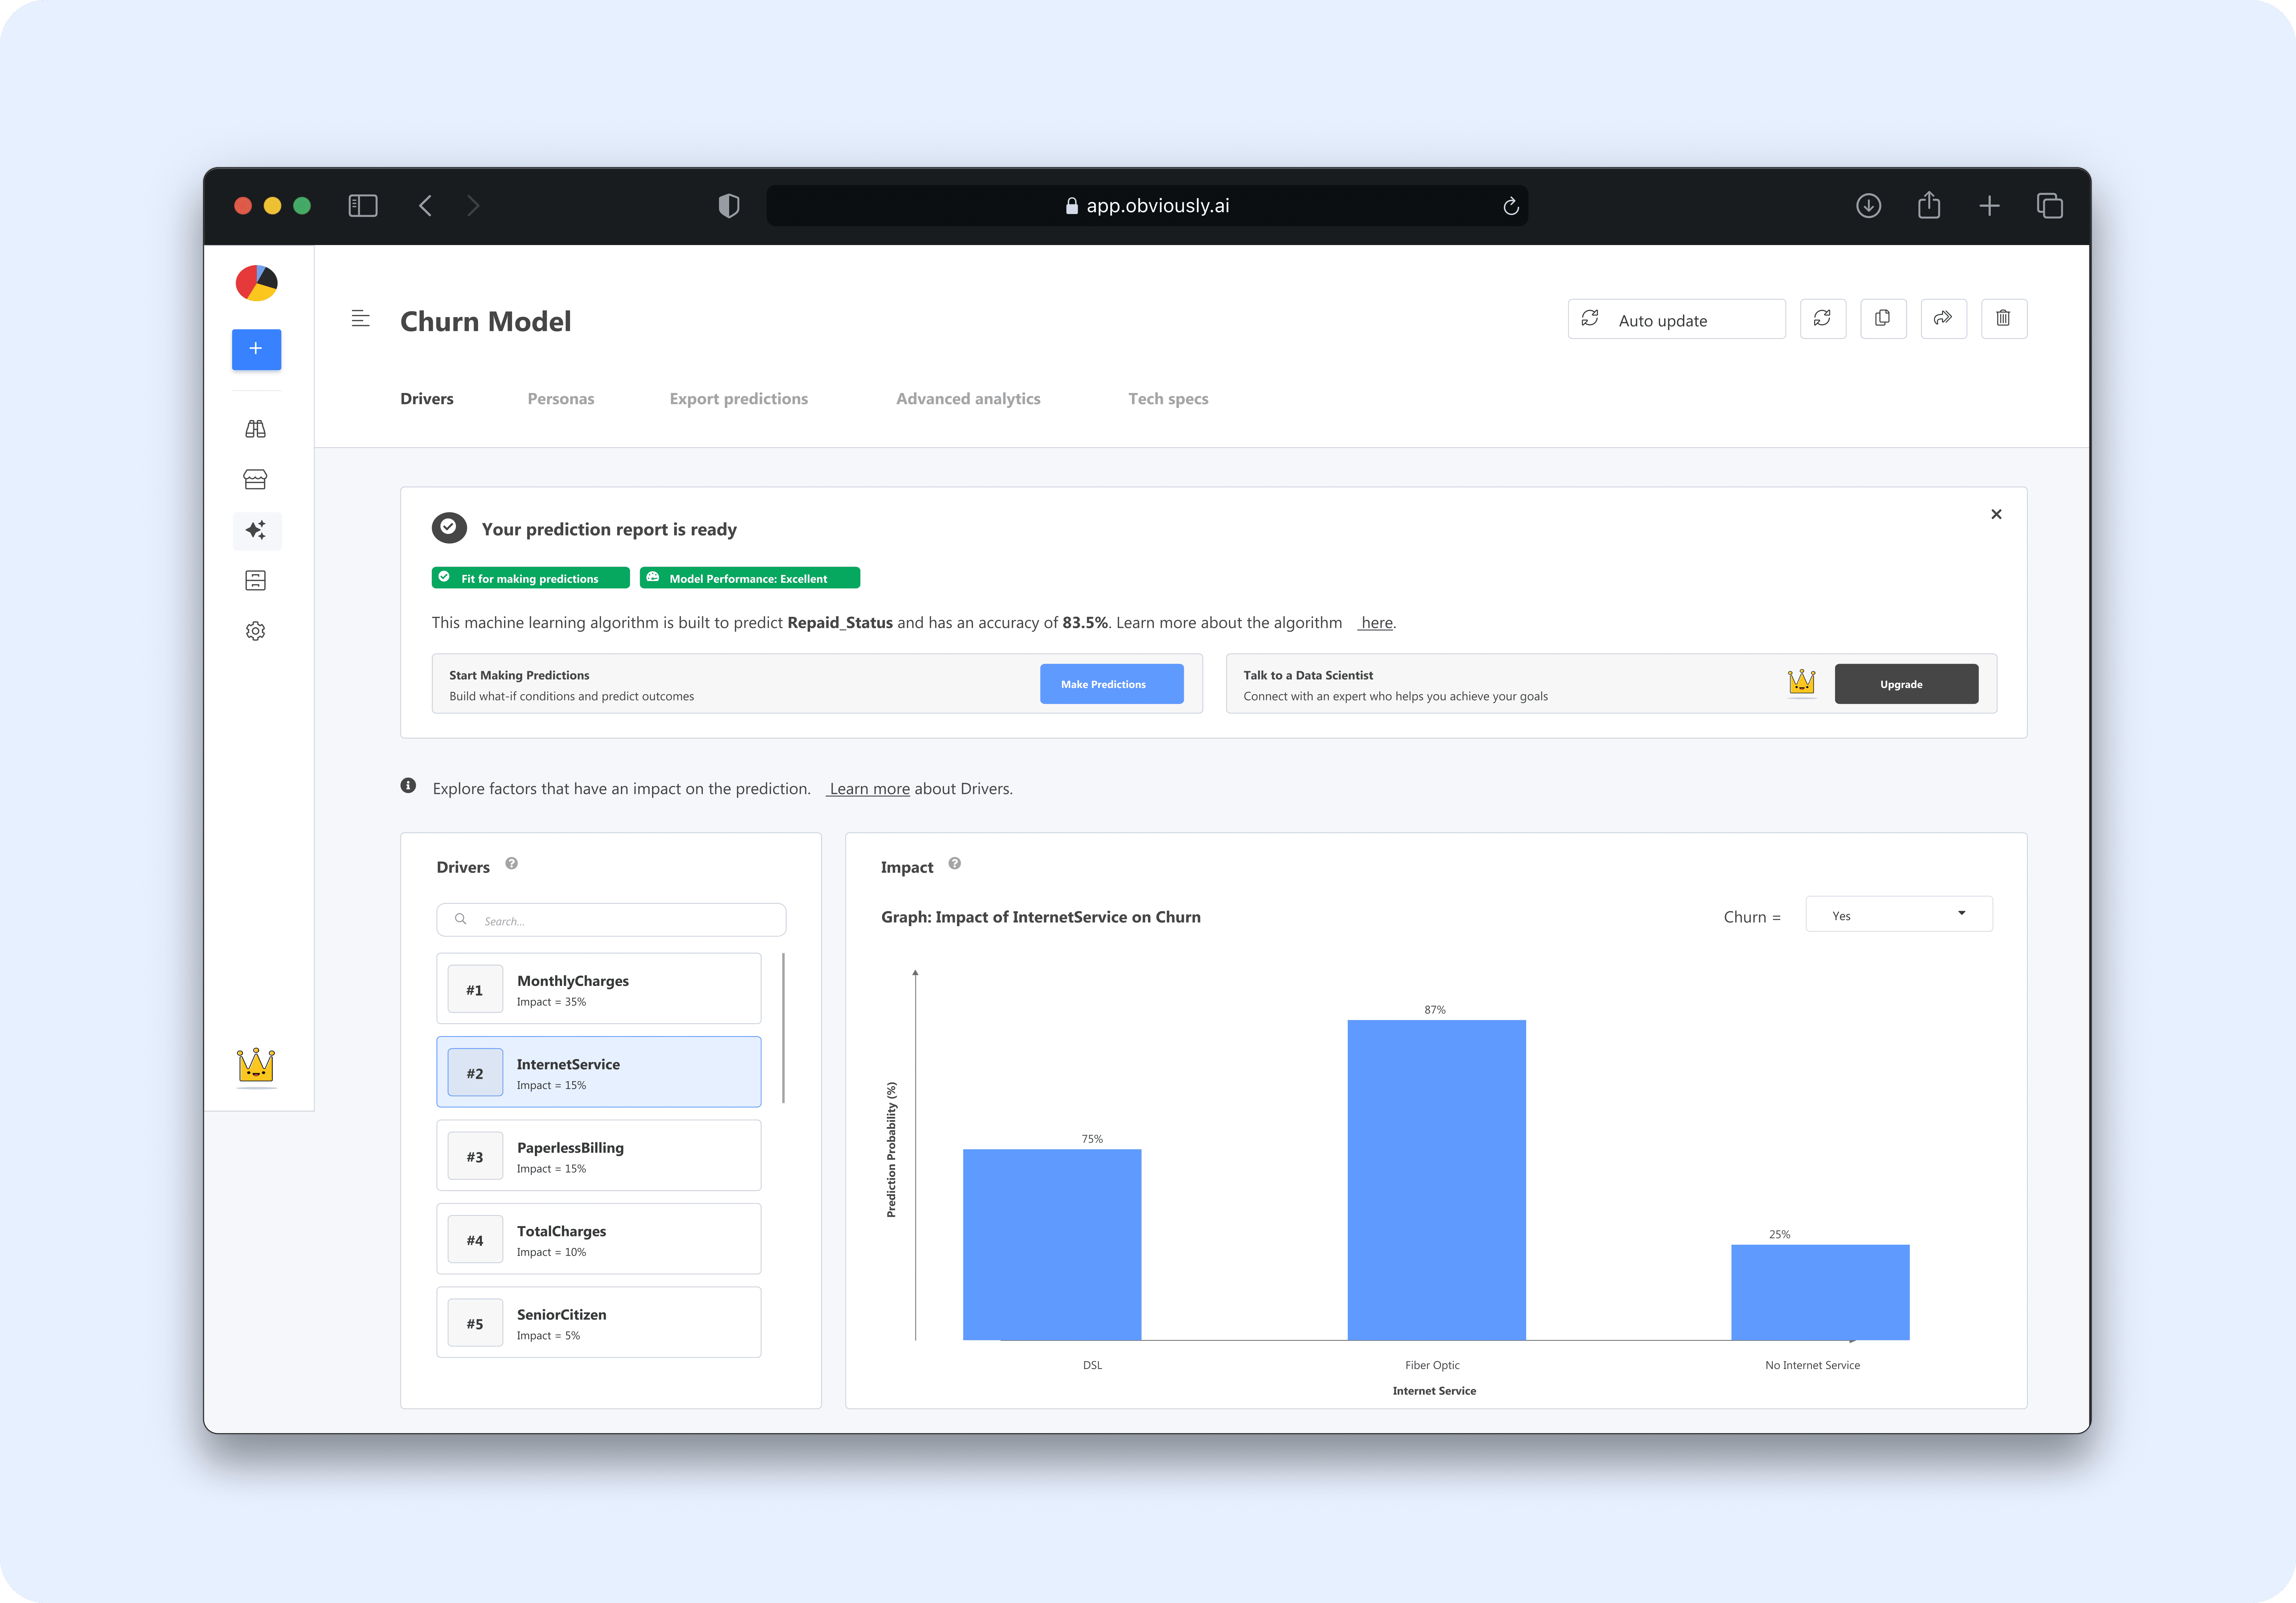Screen dimensions: 2296x1603
Task: Click the trash delete model icon
Action: point(2003,319)
